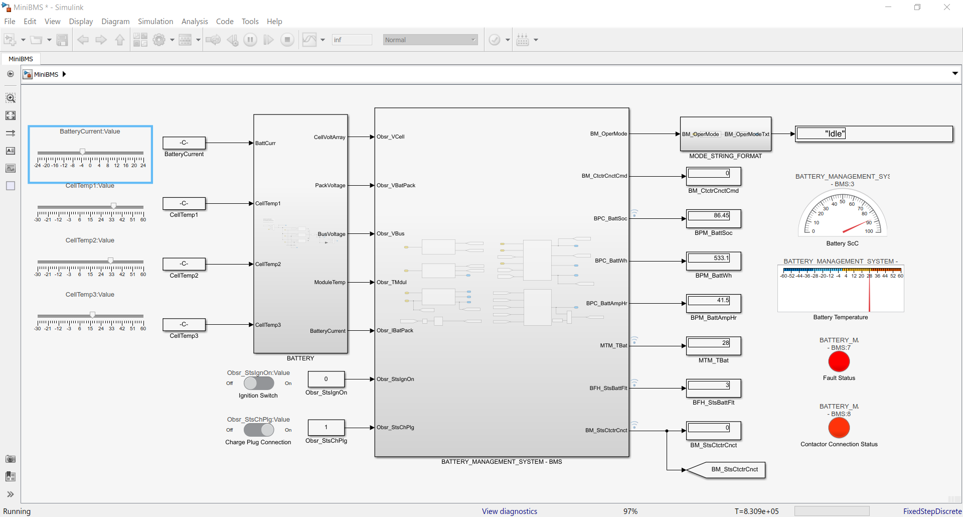Expand the Data Inspector dropdown arrow
Viewport: 963px width, 517px height.
(x=323, y=40)
